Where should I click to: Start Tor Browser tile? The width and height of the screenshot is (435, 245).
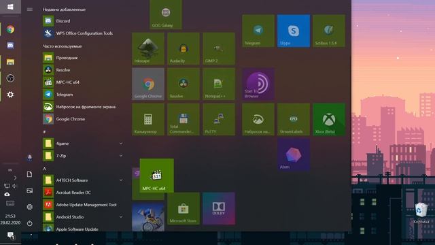258,84
